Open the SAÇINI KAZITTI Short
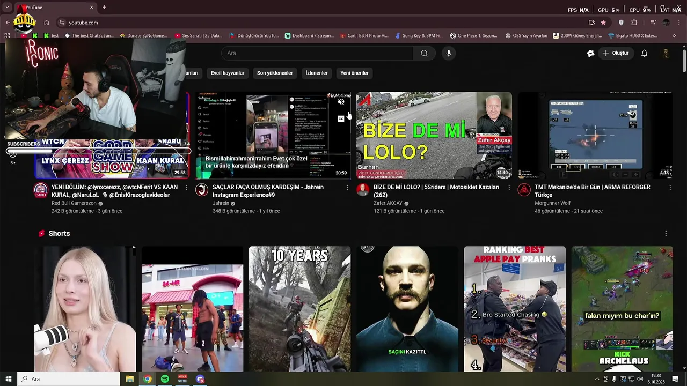 407,309
